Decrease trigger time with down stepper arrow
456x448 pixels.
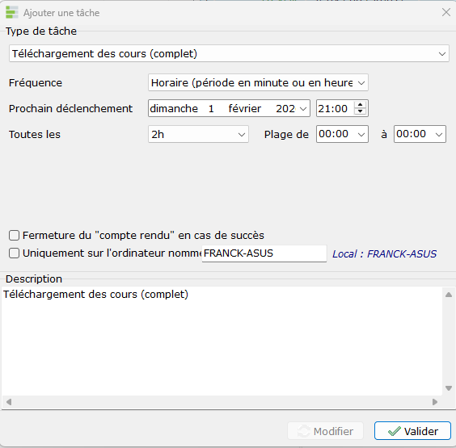(361, 111)
